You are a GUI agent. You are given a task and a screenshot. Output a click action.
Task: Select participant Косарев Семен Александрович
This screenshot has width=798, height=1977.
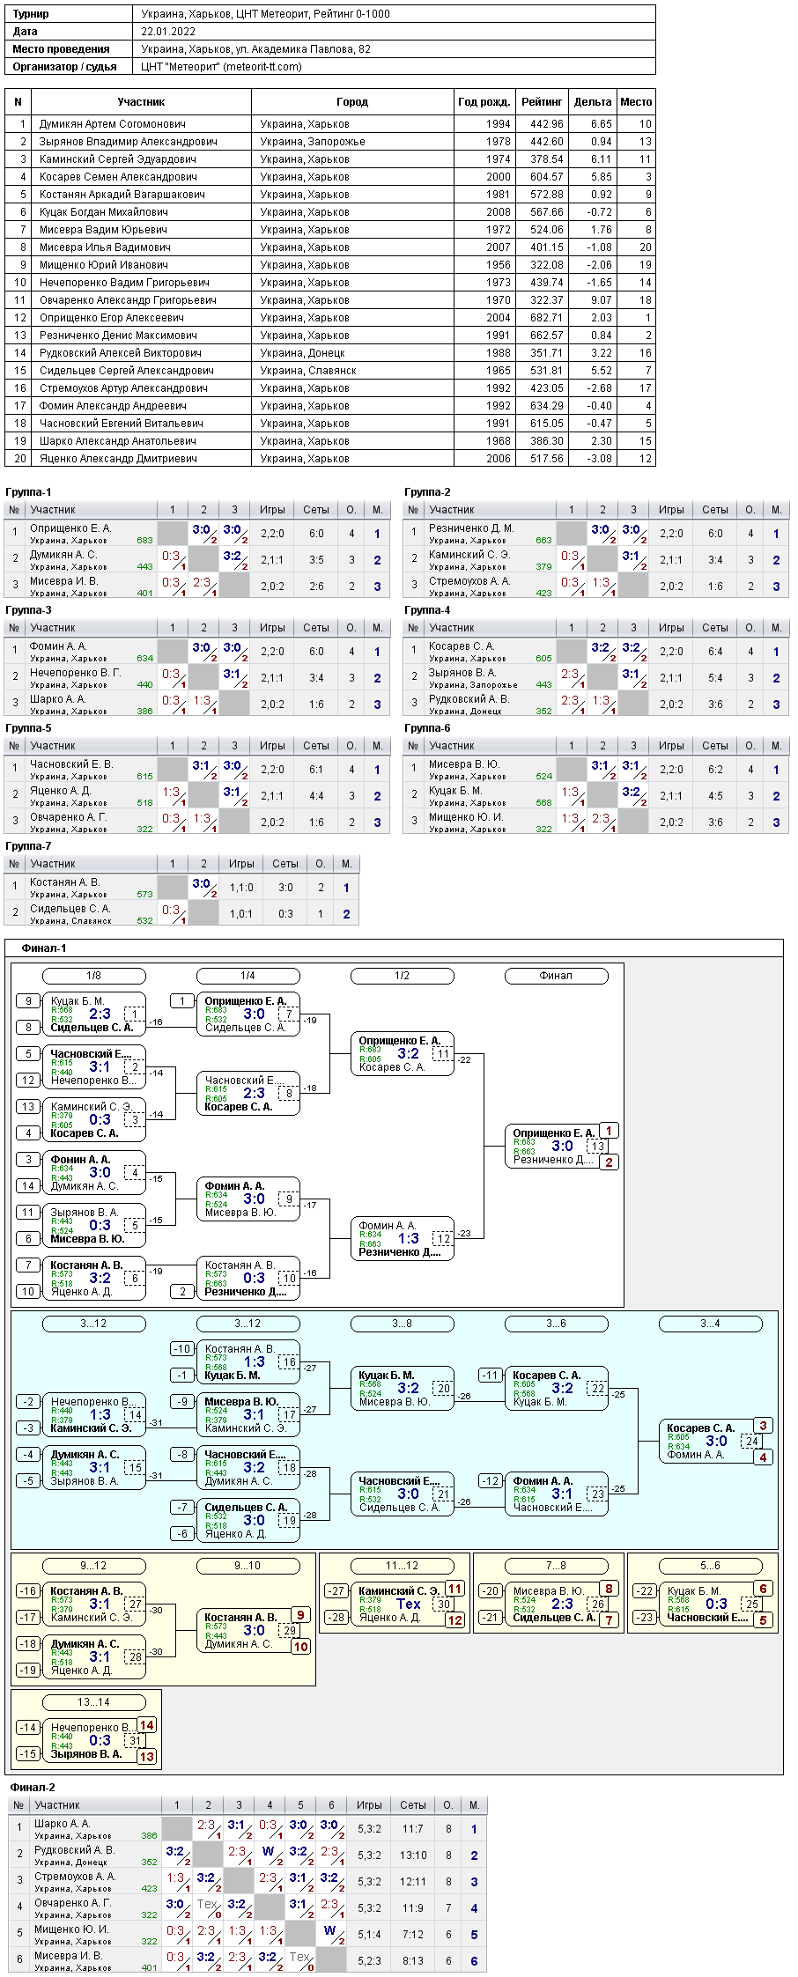pos(118,177)
